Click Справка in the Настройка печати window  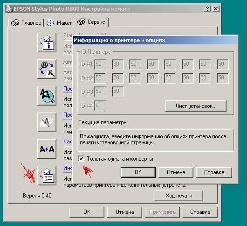(200, 212)
